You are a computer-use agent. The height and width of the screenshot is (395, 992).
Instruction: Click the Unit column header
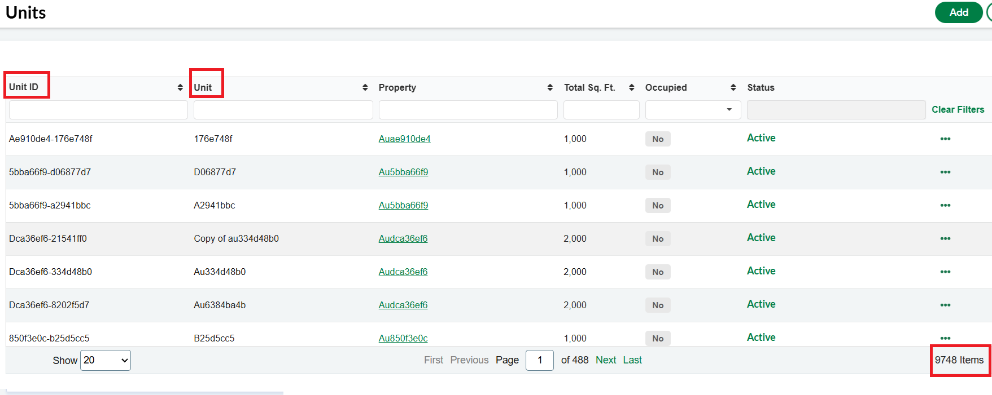[x=203, y=87]
